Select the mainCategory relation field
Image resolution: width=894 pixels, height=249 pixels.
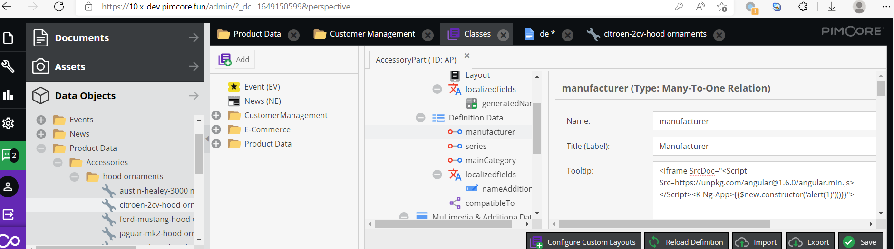[490, 160]
